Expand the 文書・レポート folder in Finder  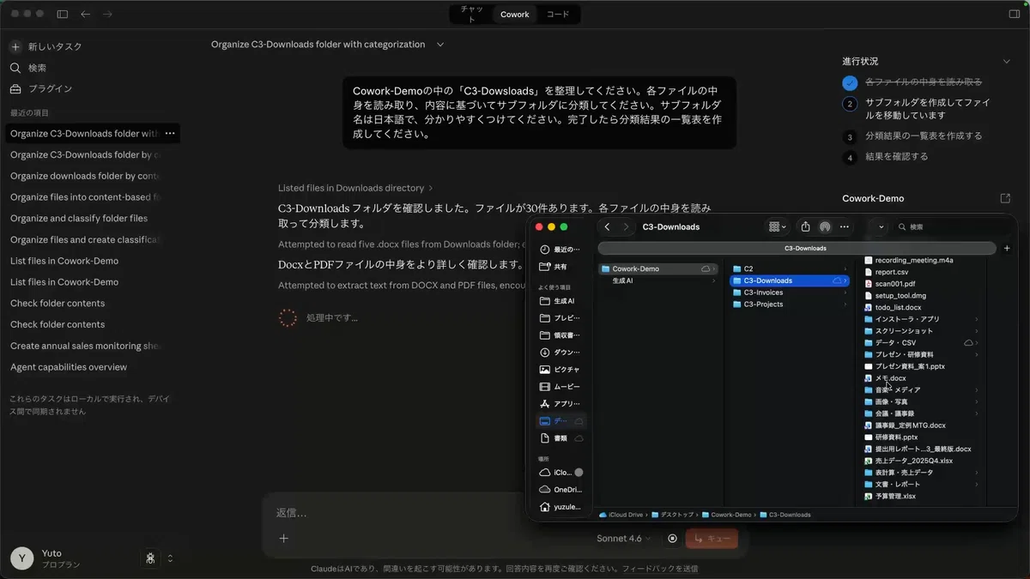[x=977, y=485]
